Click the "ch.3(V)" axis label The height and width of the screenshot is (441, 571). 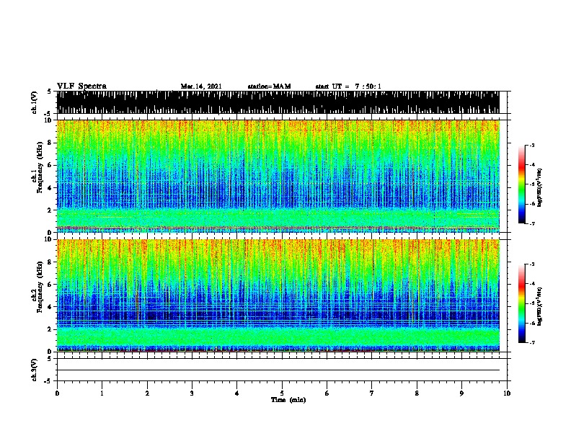[35, 370]
